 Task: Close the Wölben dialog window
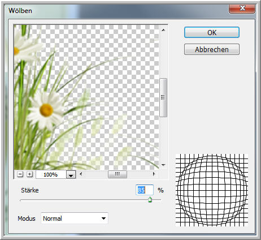point(242,8)
